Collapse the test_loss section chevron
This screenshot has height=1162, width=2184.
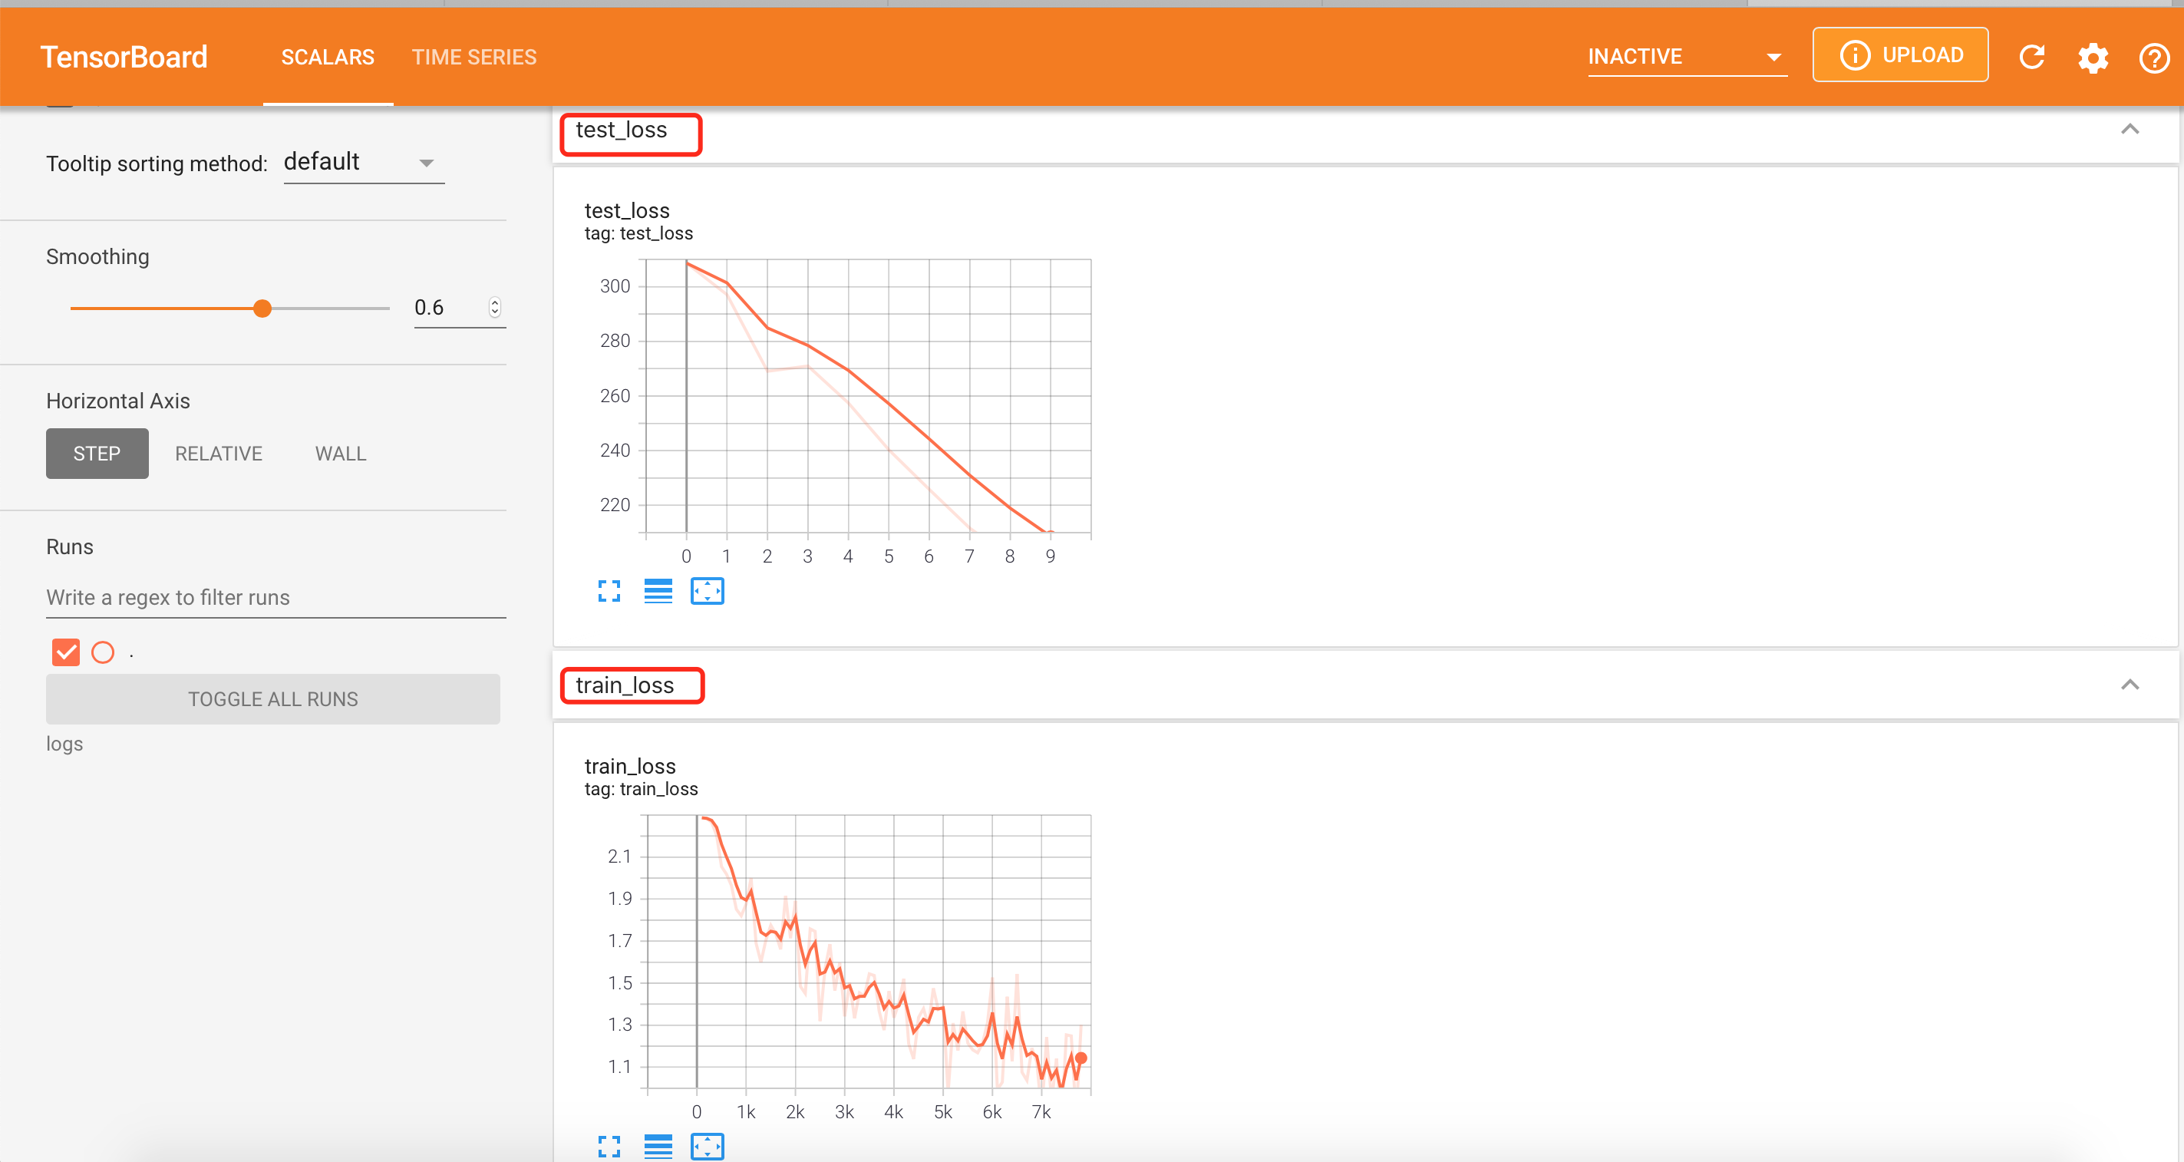(2130, 129)
